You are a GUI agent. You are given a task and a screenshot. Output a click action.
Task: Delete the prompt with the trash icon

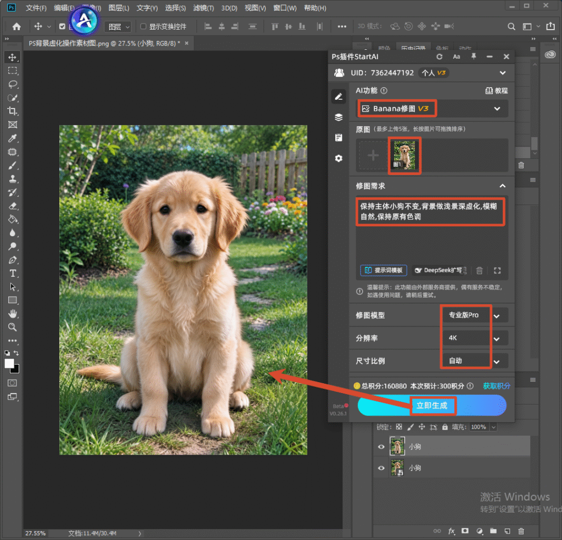pyautogui.click(x=479, y=270)
